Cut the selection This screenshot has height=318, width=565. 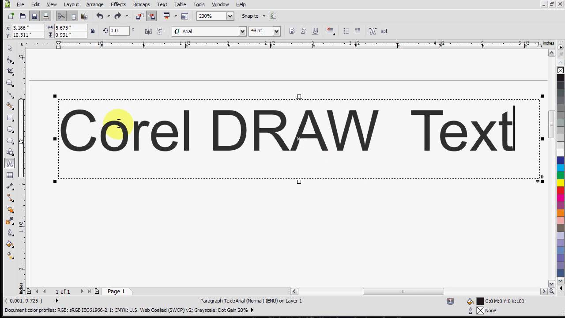click(61, 16)
